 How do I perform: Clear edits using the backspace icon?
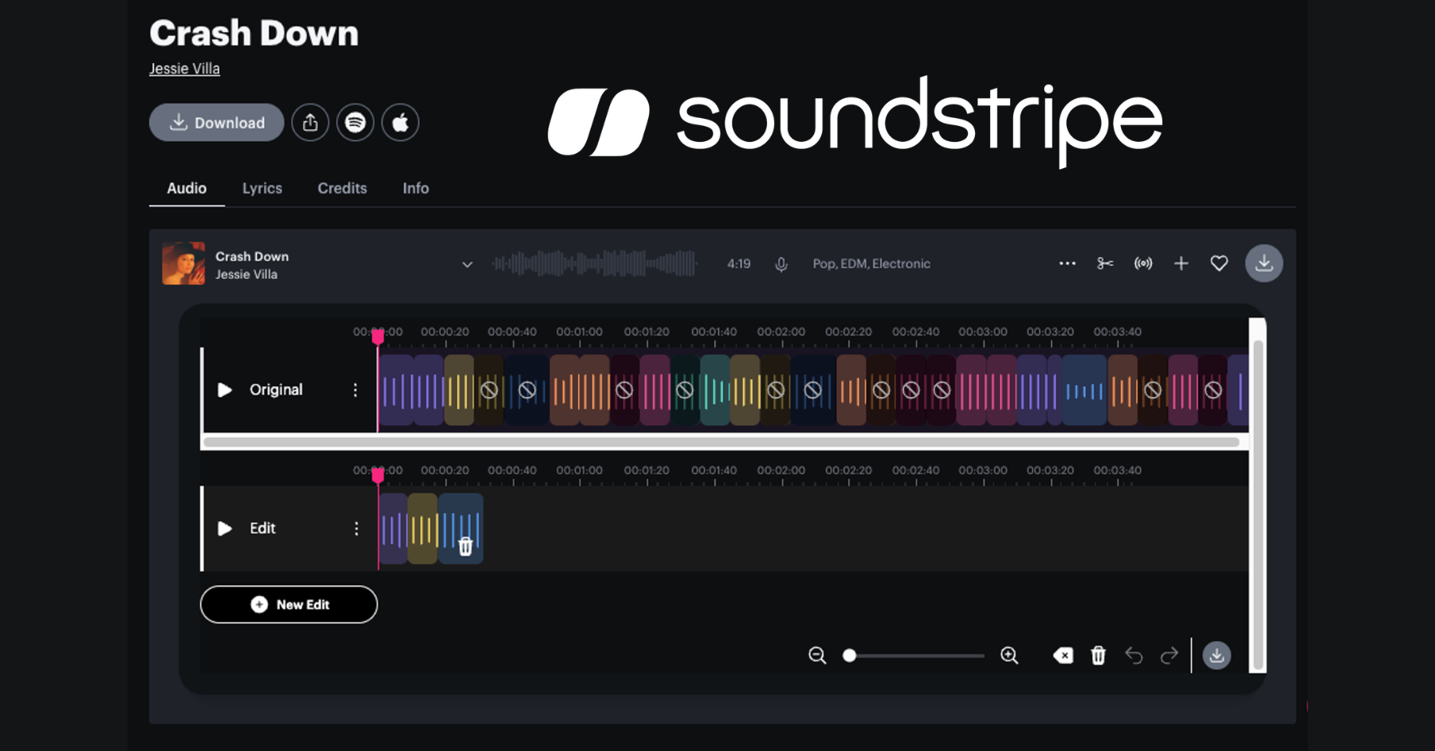pos(1063,655)
